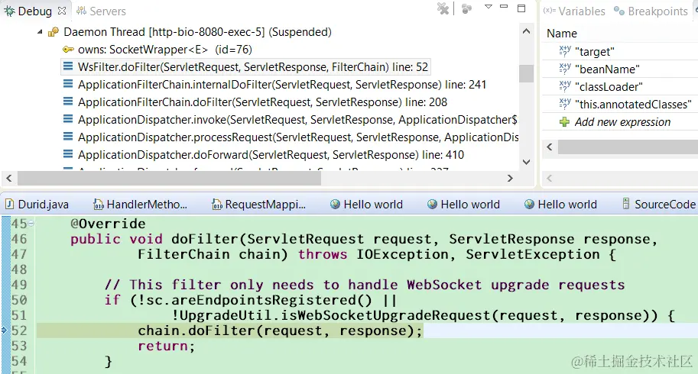
Task: Switch to the Servers tab
Action: coord(101,11)
